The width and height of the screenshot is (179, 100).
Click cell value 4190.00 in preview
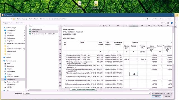(x=154, y=62)
